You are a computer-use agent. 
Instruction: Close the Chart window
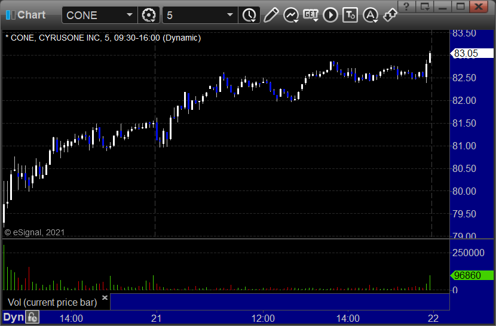[479, 7]
